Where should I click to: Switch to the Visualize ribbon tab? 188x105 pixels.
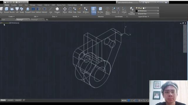(14, 5)
